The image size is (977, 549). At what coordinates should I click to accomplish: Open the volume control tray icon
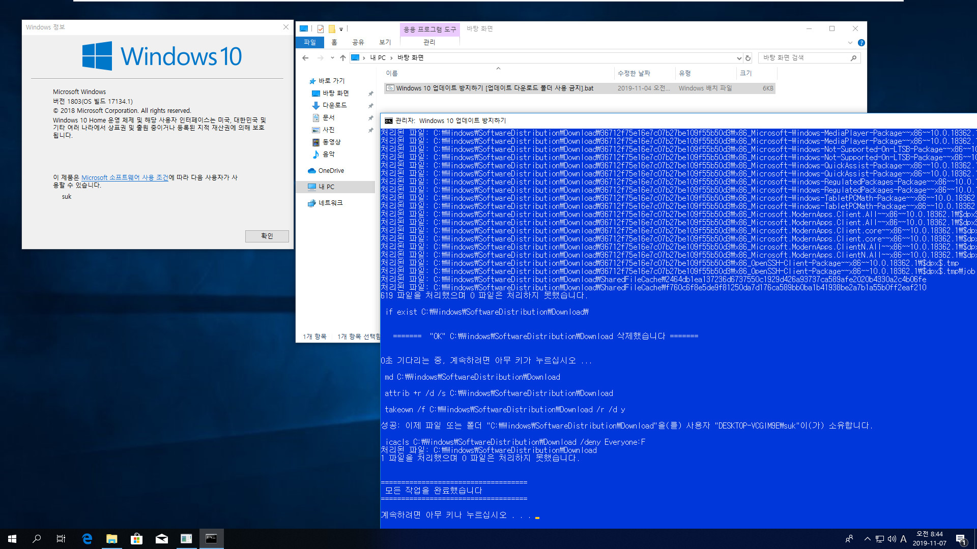click(892, 539)
